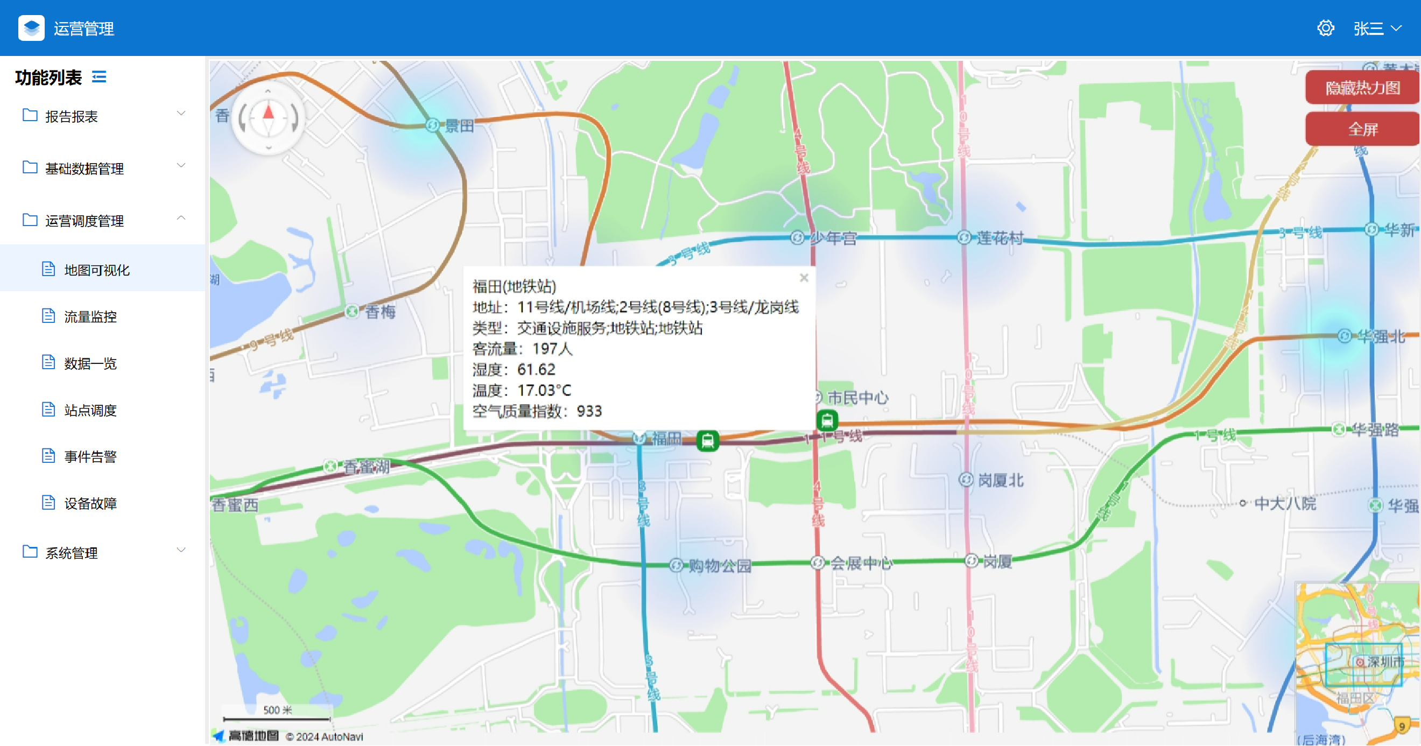Click the 运营管理 header title
The height and width of the screenshot is (746, 1421).
84,28
